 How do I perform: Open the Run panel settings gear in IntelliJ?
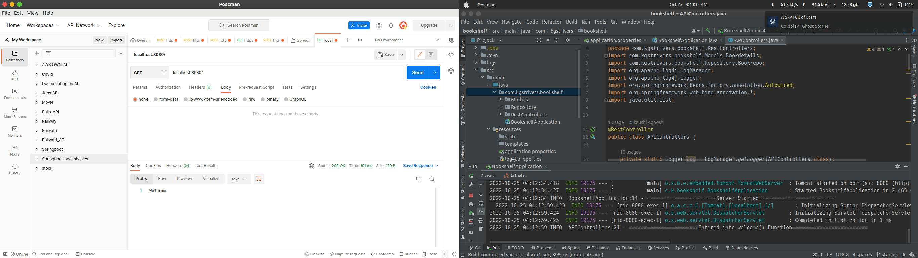(x=897, y=166)
